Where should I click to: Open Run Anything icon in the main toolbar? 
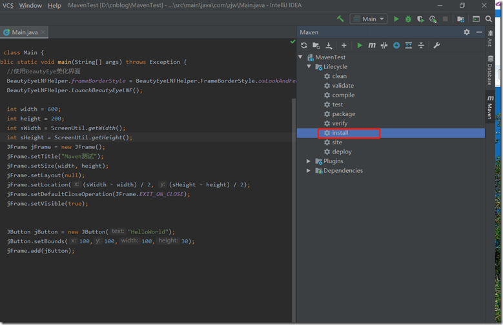click(476, 19)
